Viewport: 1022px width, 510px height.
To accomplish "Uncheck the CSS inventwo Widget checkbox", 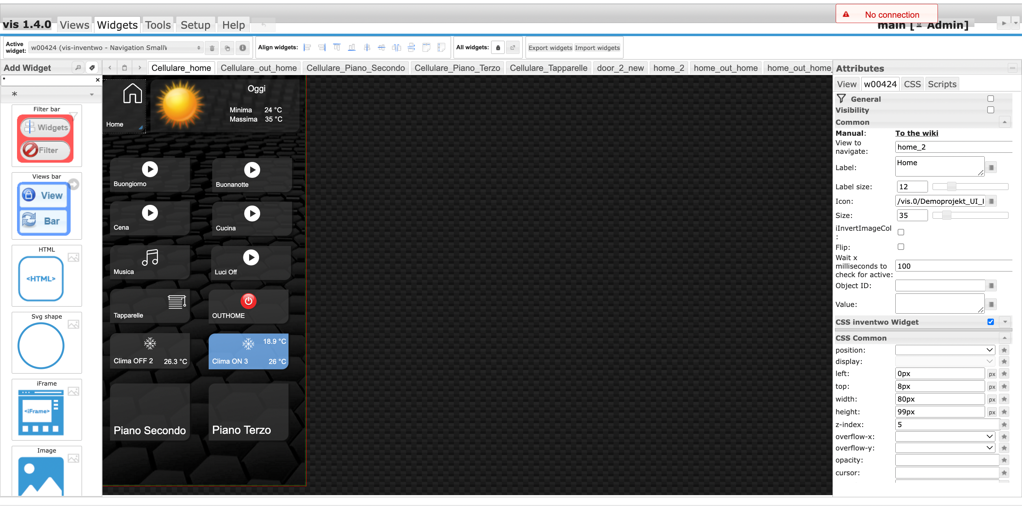I will [990, 322].
